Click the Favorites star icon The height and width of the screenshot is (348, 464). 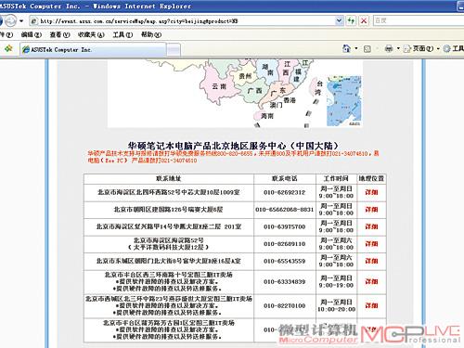pos(8,49)
